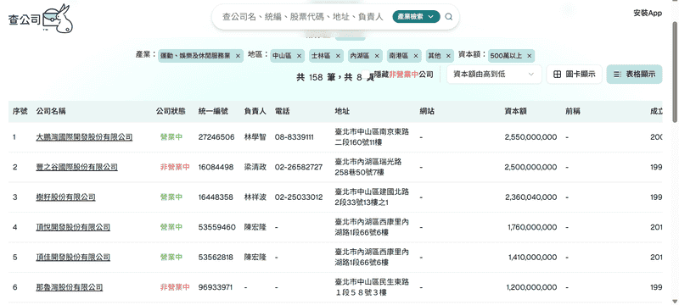
Task: Remove the 南港區 region filter tag
Action: point(416,56)
